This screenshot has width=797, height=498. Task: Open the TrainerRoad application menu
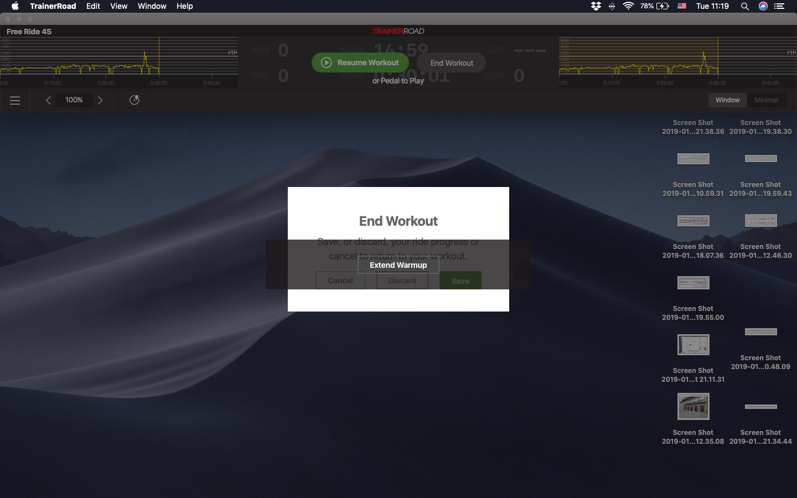click(53, 6)
